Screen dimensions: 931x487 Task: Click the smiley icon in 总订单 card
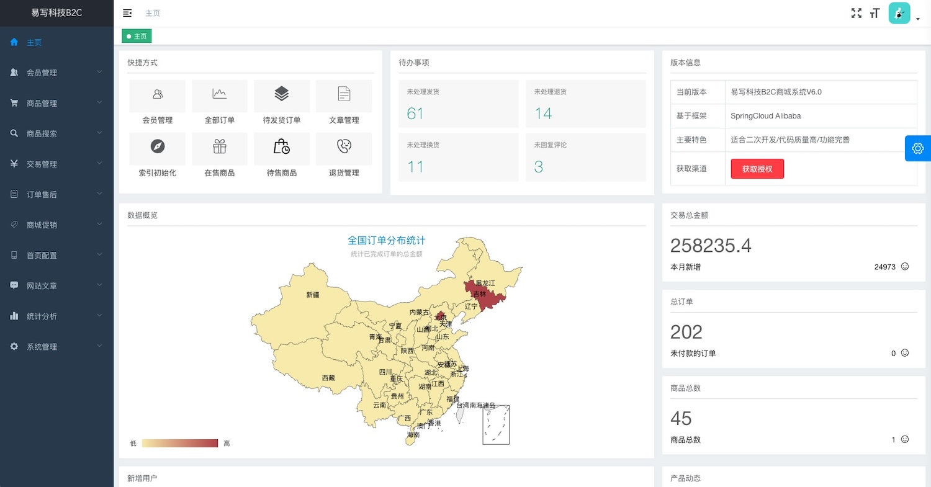click(905, 353)
